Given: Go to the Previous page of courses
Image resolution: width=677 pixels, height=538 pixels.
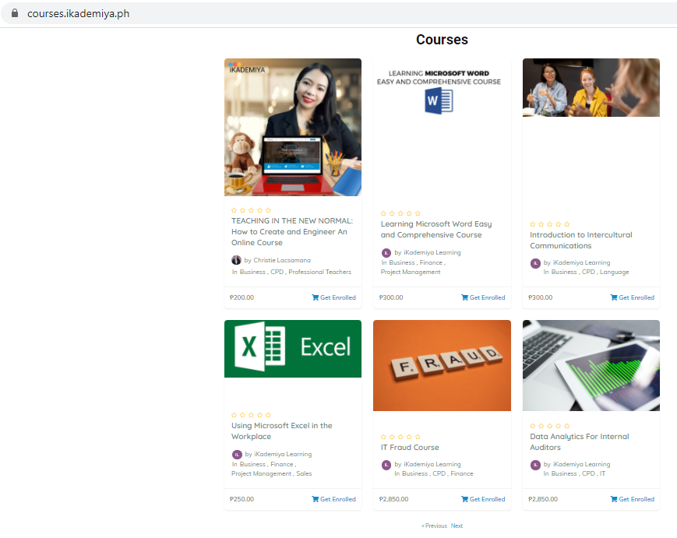Looking at the screenshot, I should pyautogui.click(x=435, y=526).
